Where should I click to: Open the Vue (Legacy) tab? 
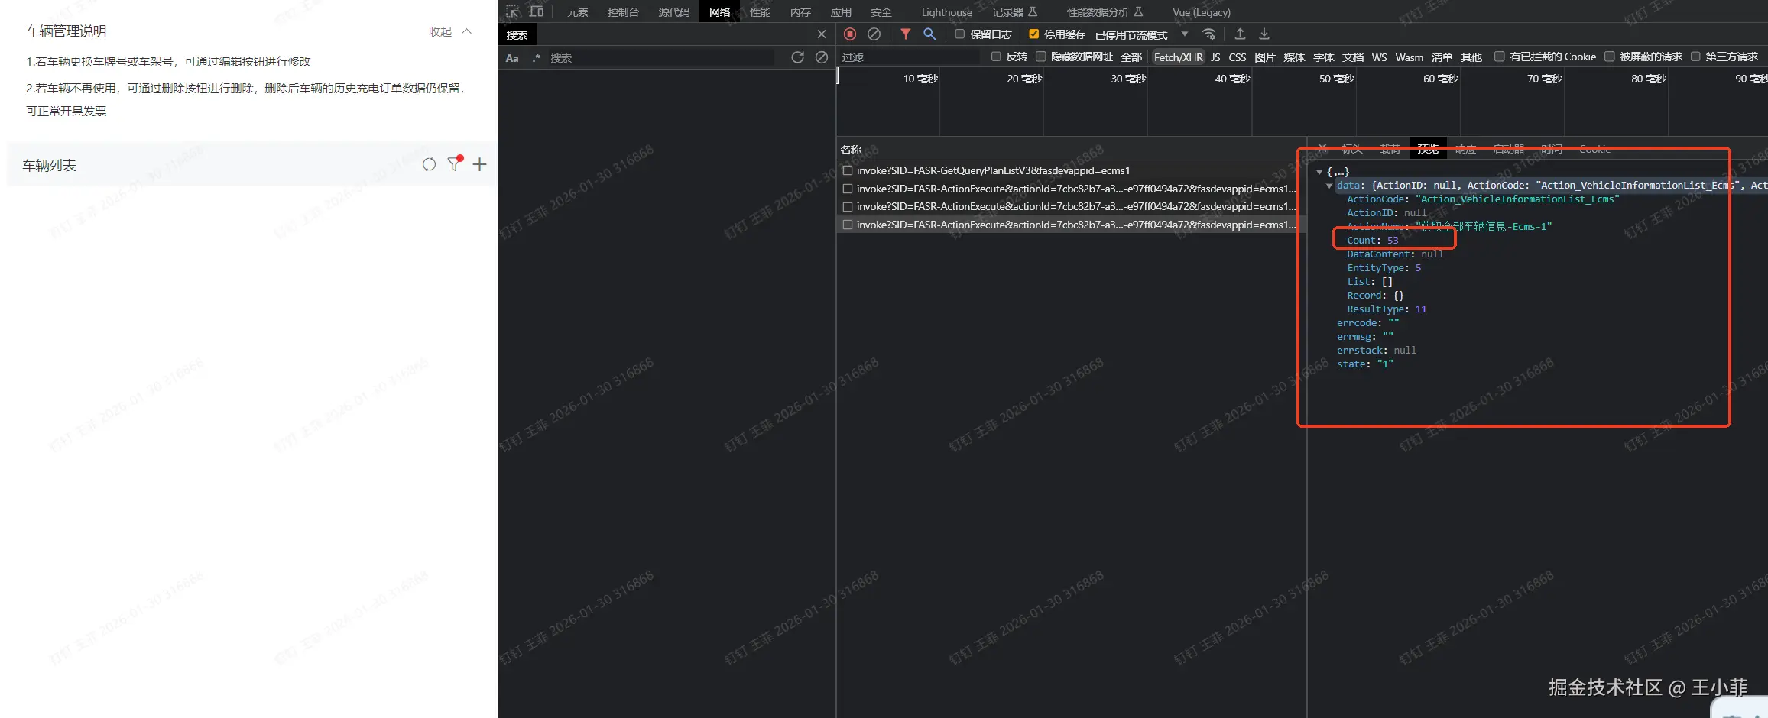1201,12
